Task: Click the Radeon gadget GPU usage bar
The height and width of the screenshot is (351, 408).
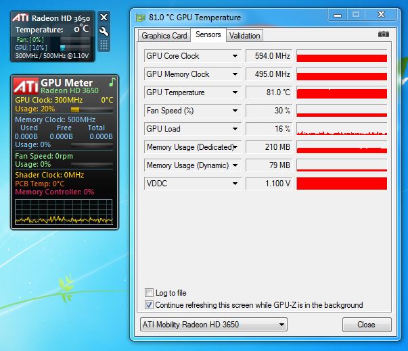Action: coord(75,47)
